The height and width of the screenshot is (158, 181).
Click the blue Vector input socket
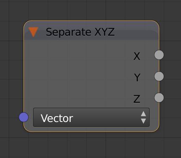pyautogui.click(x=23, y=117)
